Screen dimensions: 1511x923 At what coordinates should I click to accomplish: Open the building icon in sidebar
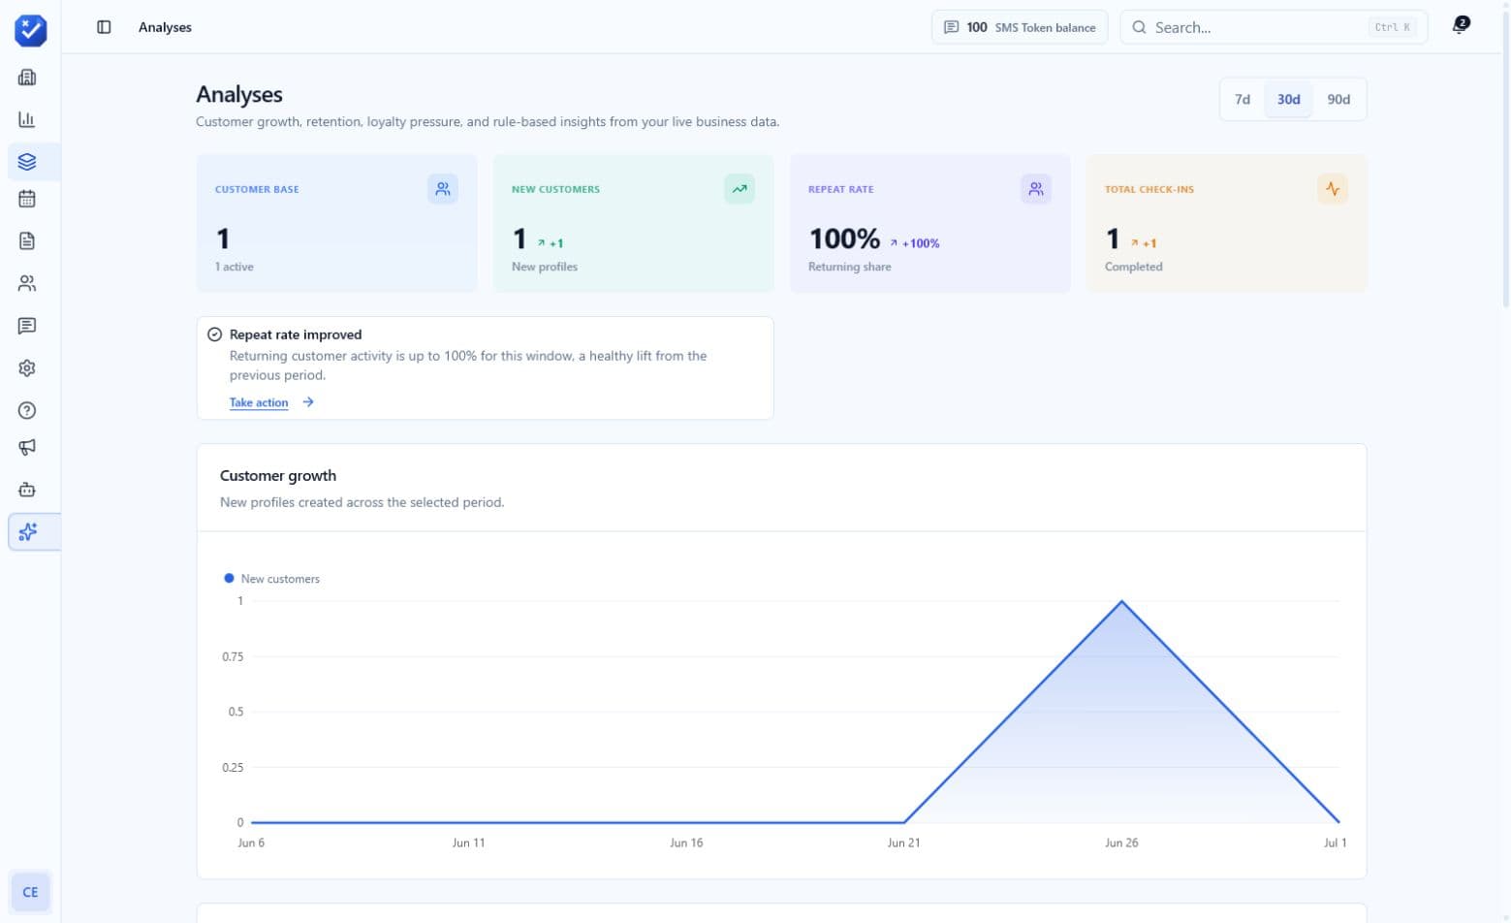coord(27,78)
